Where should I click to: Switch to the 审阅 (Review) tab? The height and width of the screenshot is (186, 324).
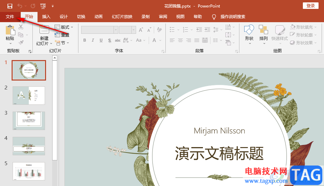point(163,17)
